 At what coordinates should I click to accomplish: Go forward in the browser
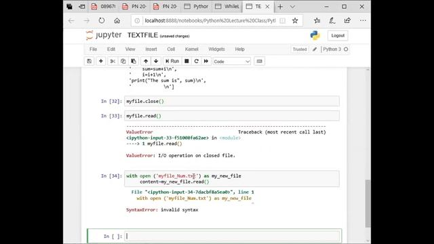[87, 21]
